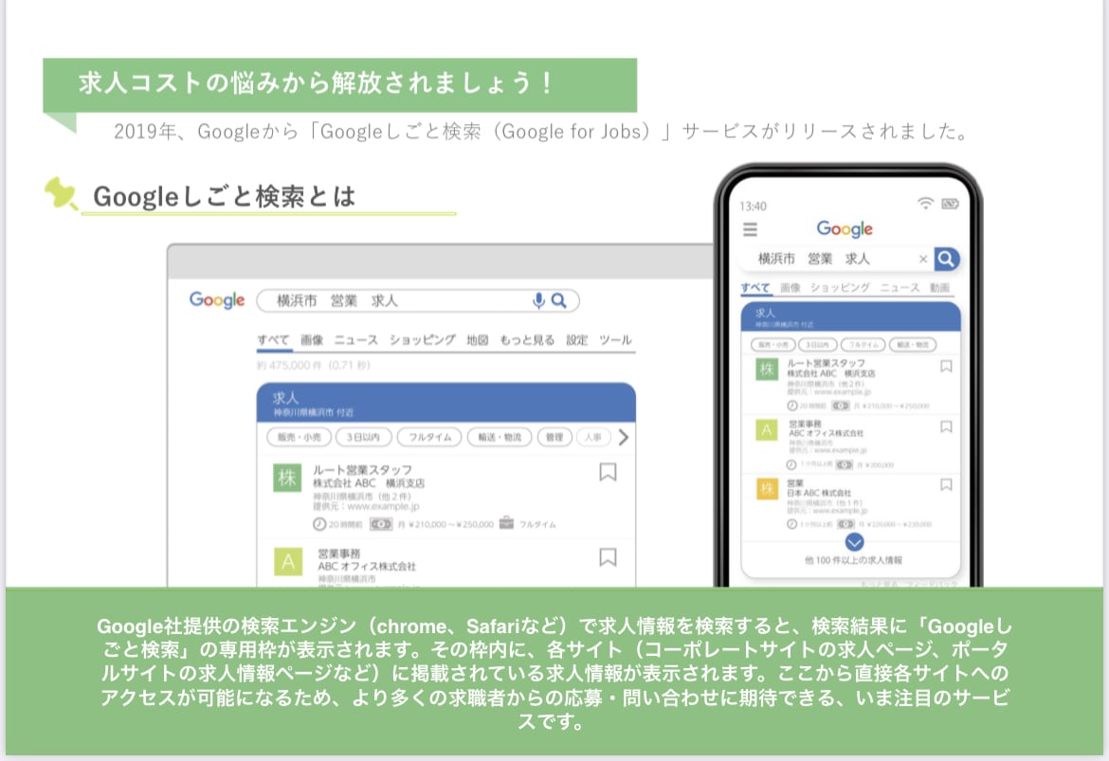
Task: Click the green pushpin beside Googleしごと検索とは
Action: pos(61,193)
